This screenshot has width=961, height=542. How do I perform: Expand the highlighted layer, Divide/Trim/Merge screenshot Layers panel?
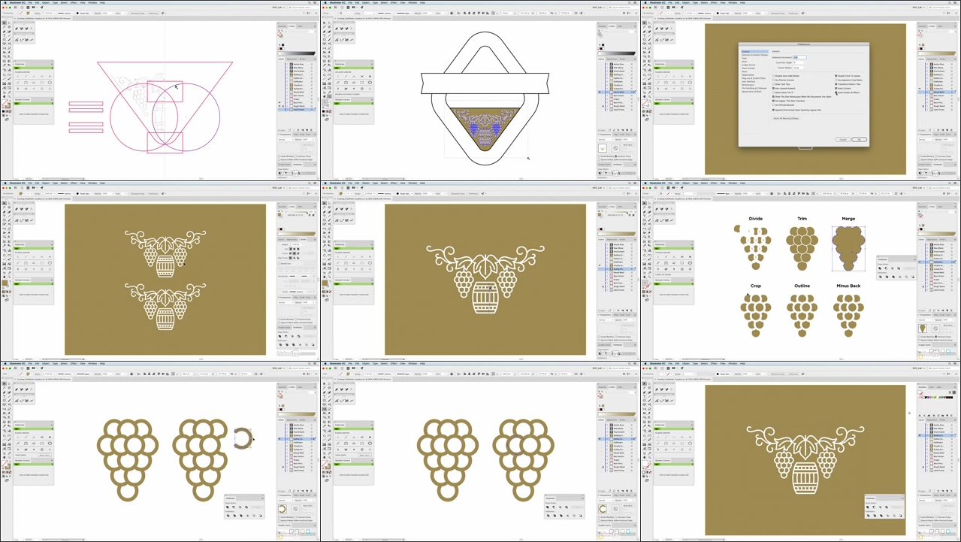(928, 262)
